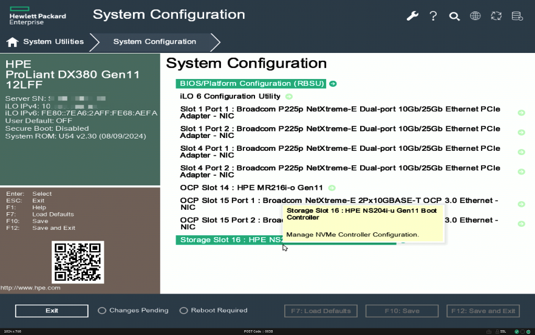The width and height of the screenshot is (535, 335).
Task: Click 'Manage NVMe Controller Configuration.' tooltip text
Action: pos(352,235)
